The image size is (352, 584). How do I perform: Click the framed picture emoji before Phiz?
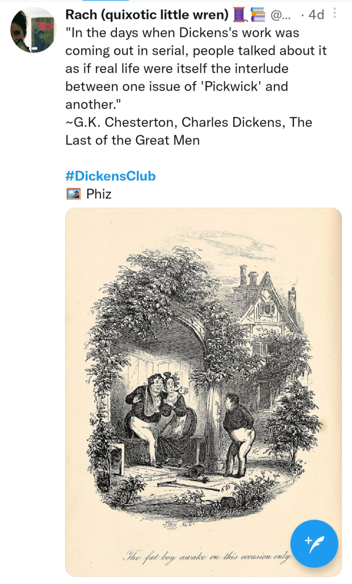click(x=73, y=194)
